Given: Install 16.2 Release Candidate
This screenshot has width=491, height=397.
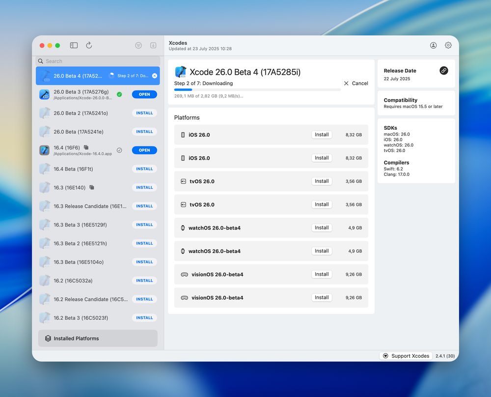Looking at the screenshot, I should [x=144, y=299].
